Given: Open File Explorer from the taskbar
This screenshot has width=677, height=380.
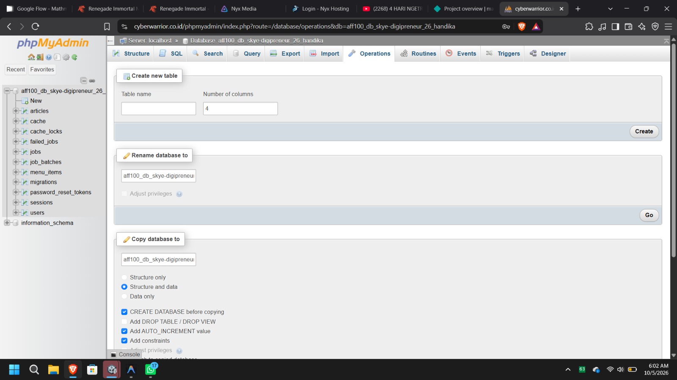Looking at the screenshot, I should point(53,370).
